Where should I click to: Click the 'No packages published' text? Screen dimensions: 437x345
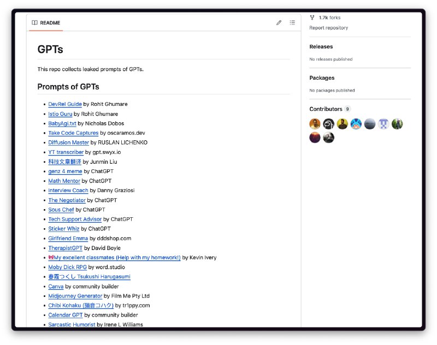332,91
